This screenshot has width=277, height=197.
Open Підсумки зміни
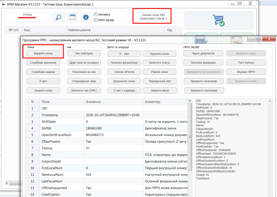point(160,54)
